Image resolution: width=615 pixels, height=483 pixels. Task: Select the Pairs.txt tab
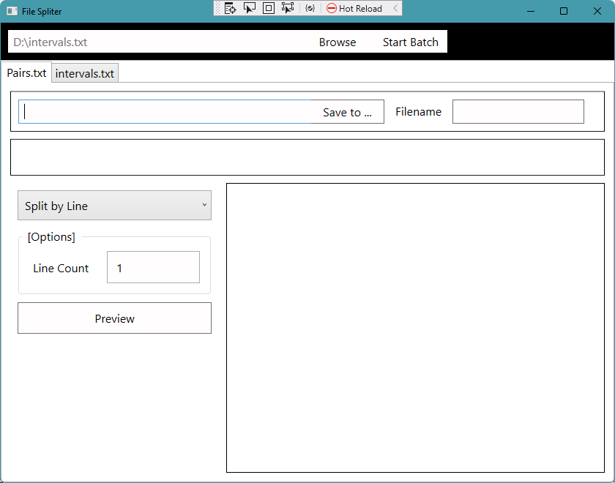(x=26, y=73)
